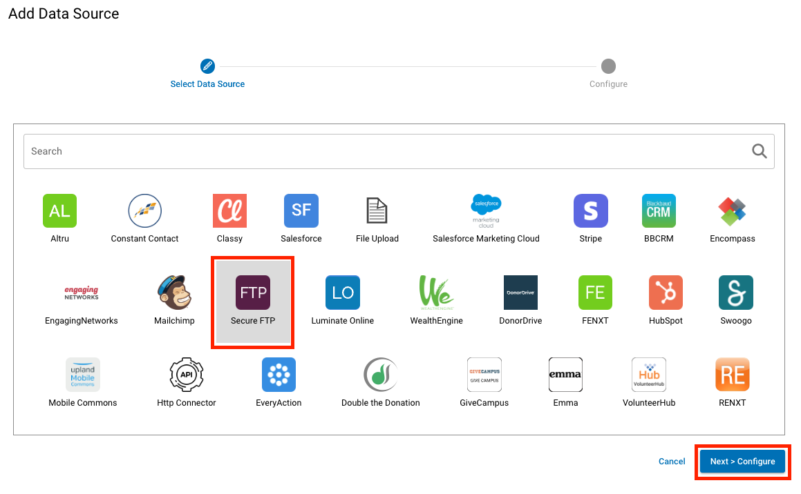Select the Encompass data source
This screenshot has width=801, height=494.
(x=732, y=211)
